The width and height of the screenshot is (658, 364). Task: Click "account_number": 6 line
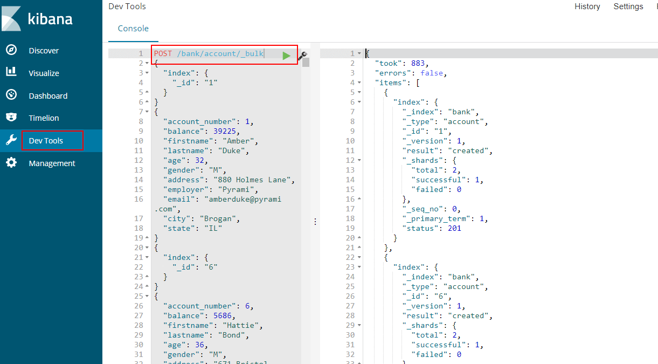click(x=208, y=306)
